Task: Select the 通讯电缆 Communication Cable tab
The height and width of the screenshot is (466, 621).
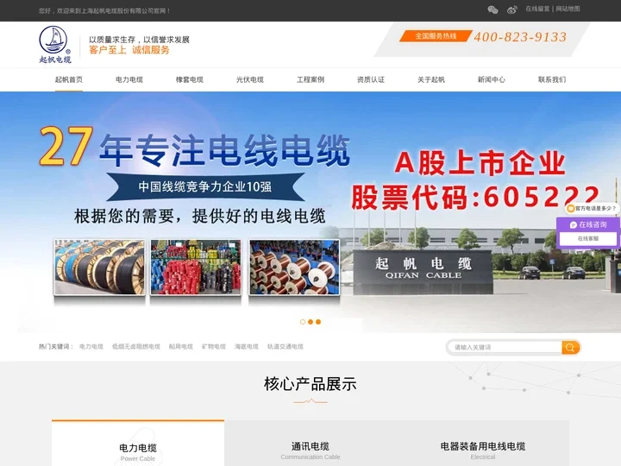Action: click(310, 444)
